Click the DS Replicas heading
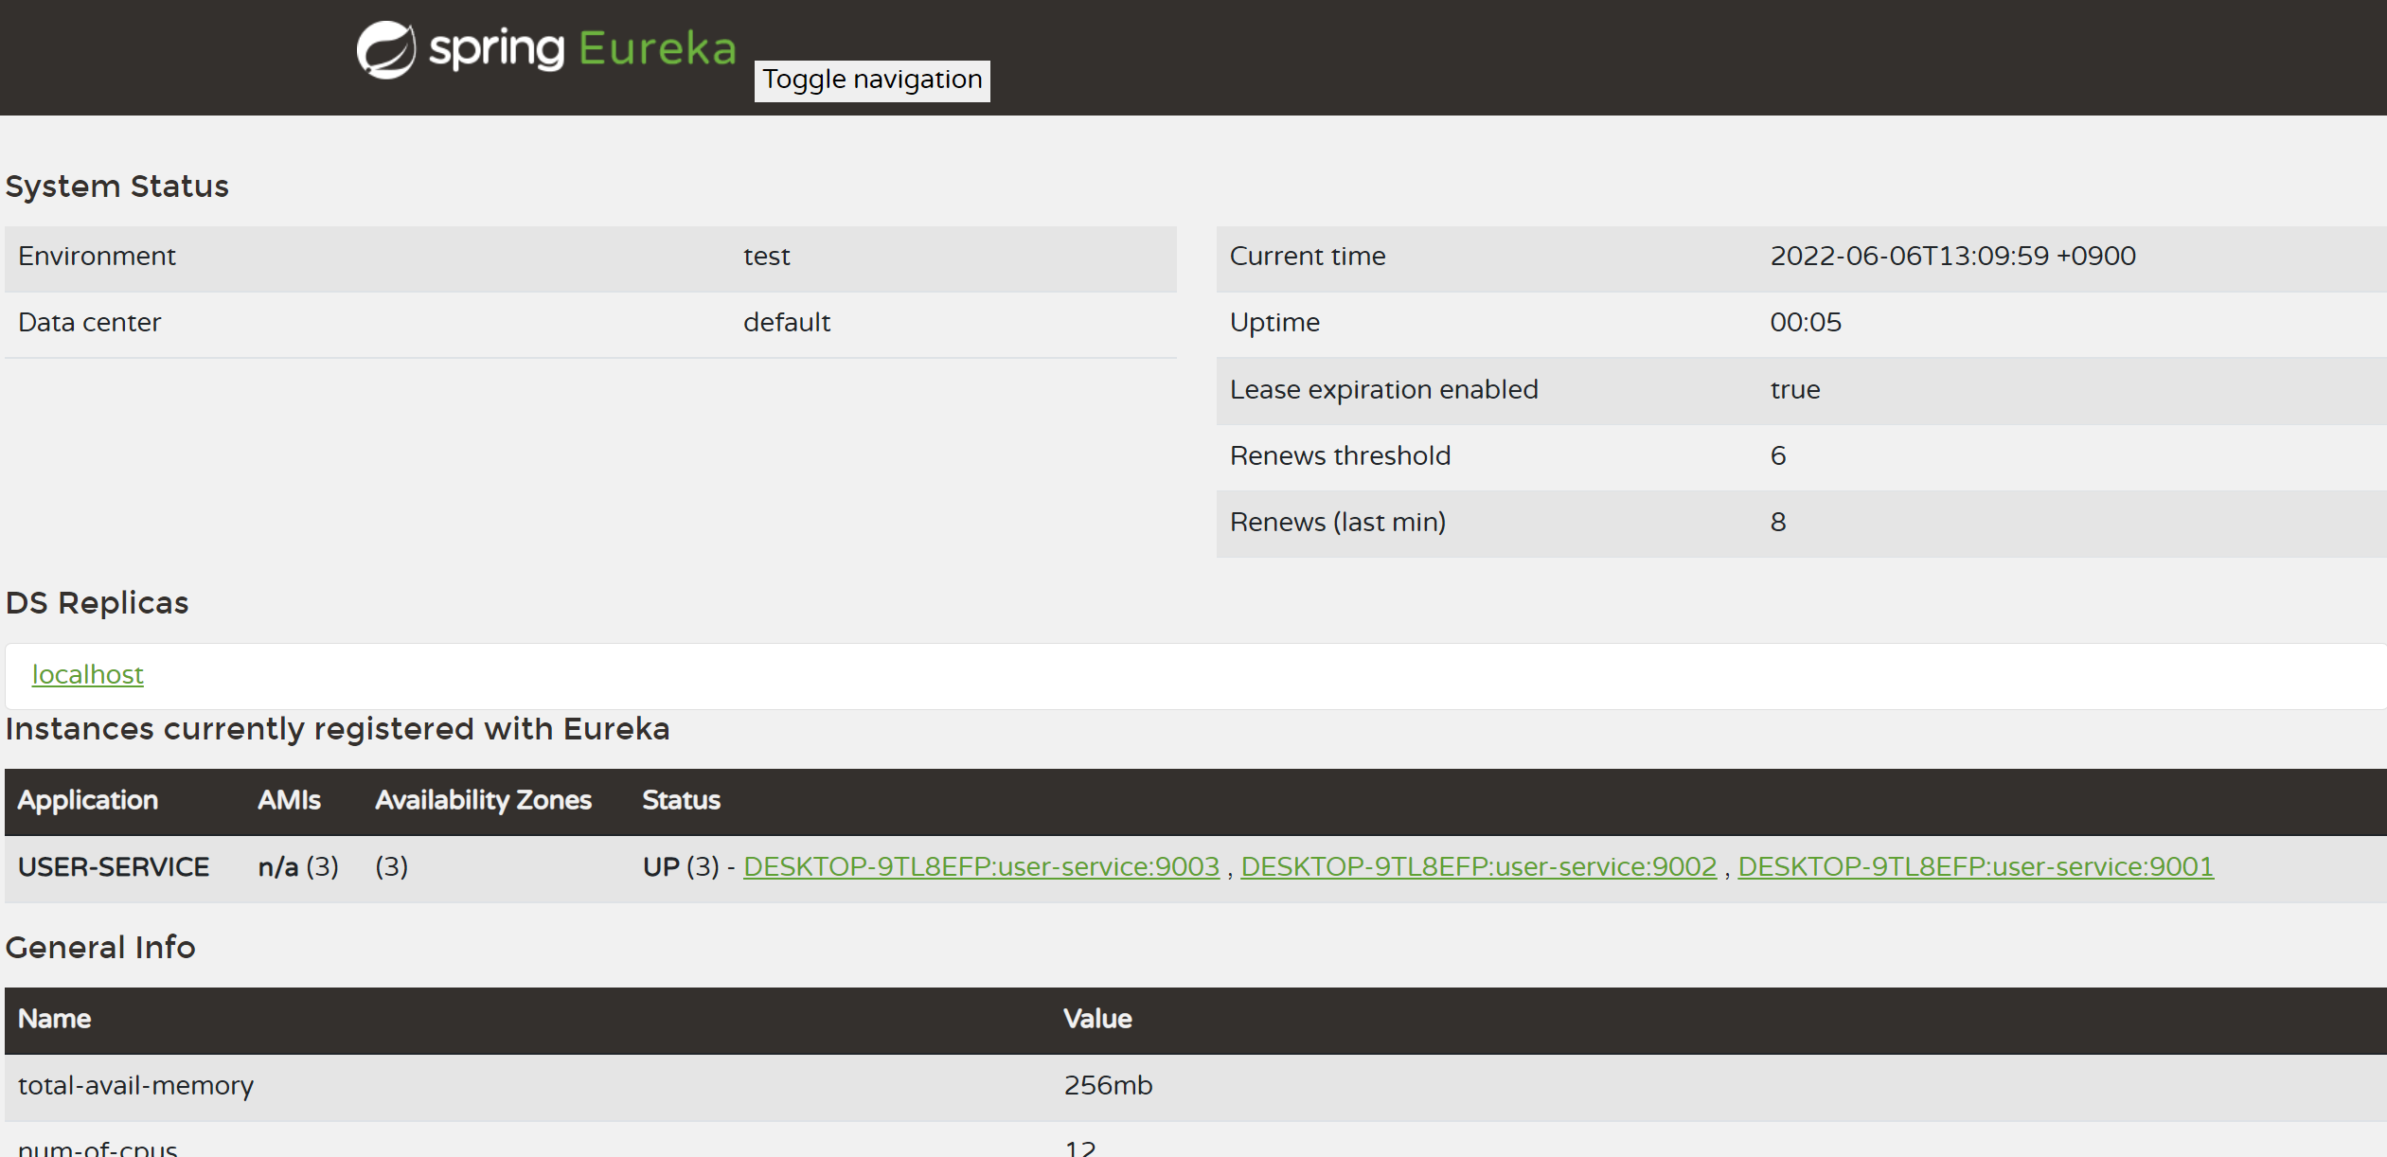 pyautogui.click(x=98, y=603)
